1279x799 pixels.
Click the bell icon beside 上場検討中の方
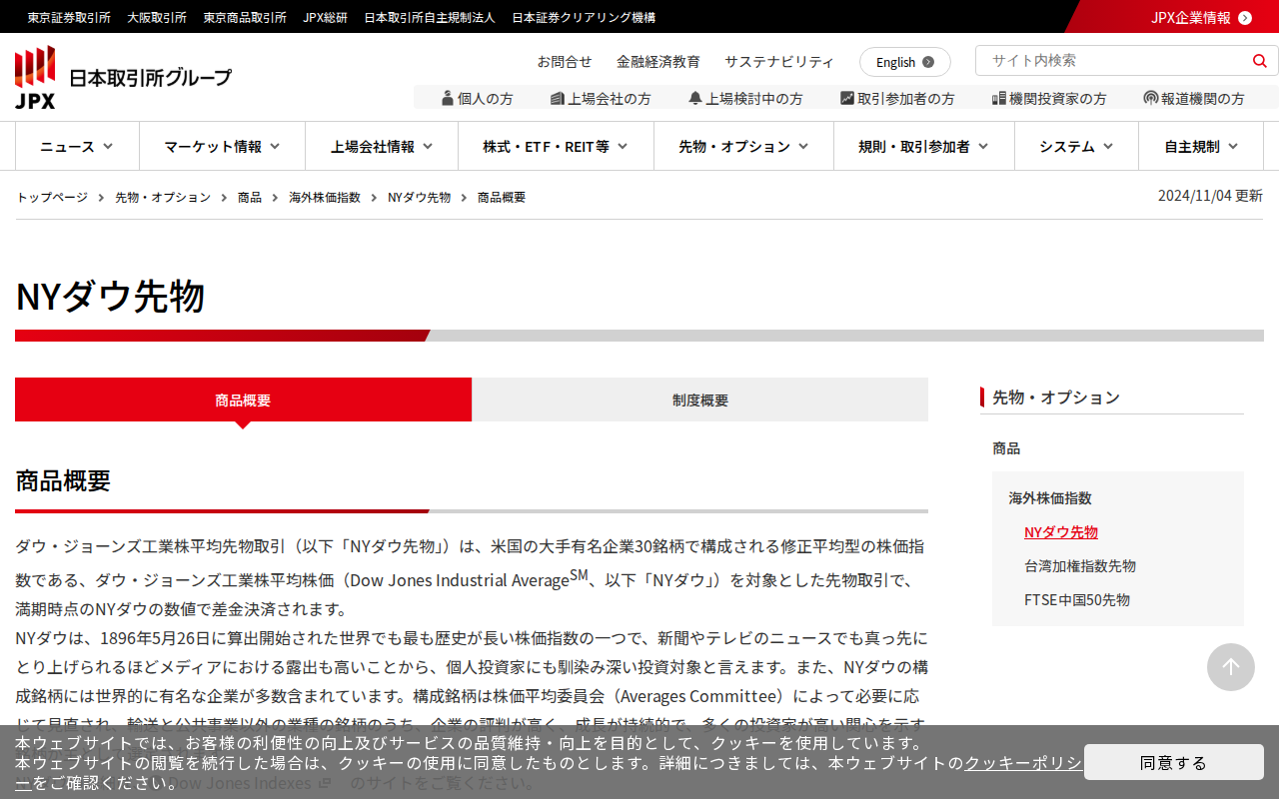click(695, 98)
